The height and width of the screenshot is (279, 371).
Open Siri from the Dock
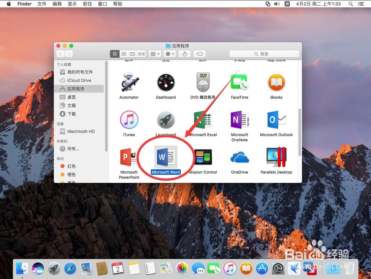click(38, 269)
